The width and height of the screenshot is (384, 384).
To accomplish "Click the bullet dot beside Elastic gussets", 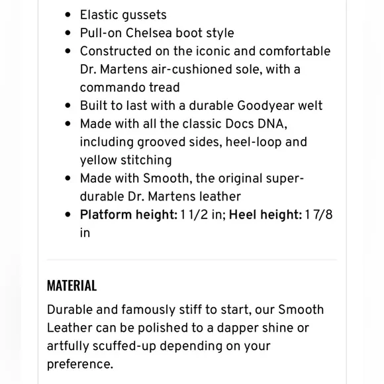I will [68, 15].
